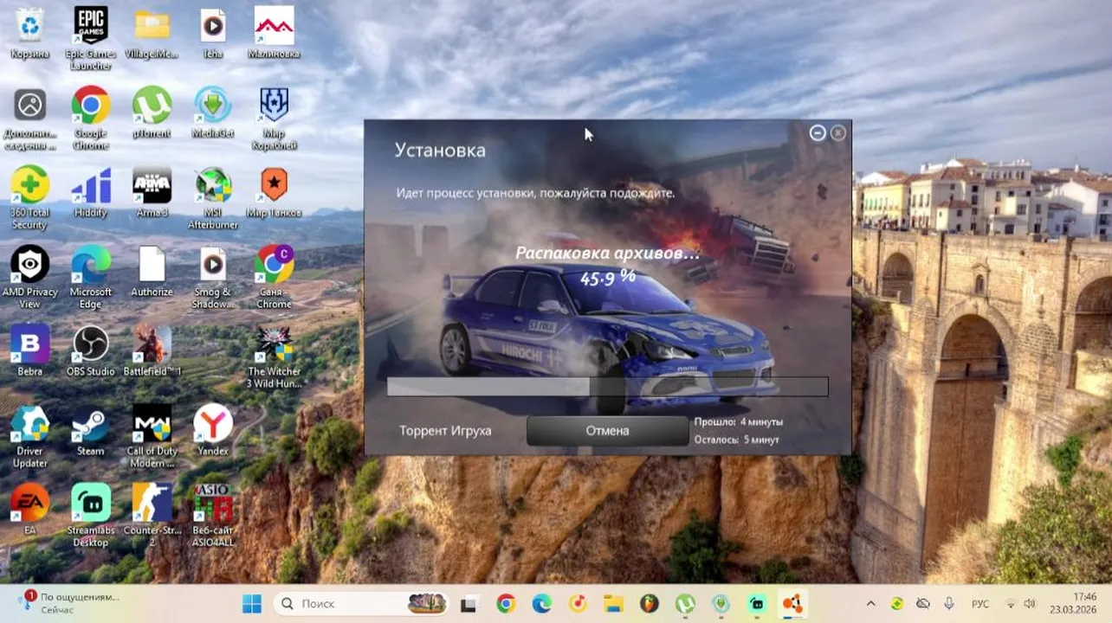Viewport: 1112px width, 623px height.
Task: Click the Установка heading in the installer
Action: (x=440, y=151)
